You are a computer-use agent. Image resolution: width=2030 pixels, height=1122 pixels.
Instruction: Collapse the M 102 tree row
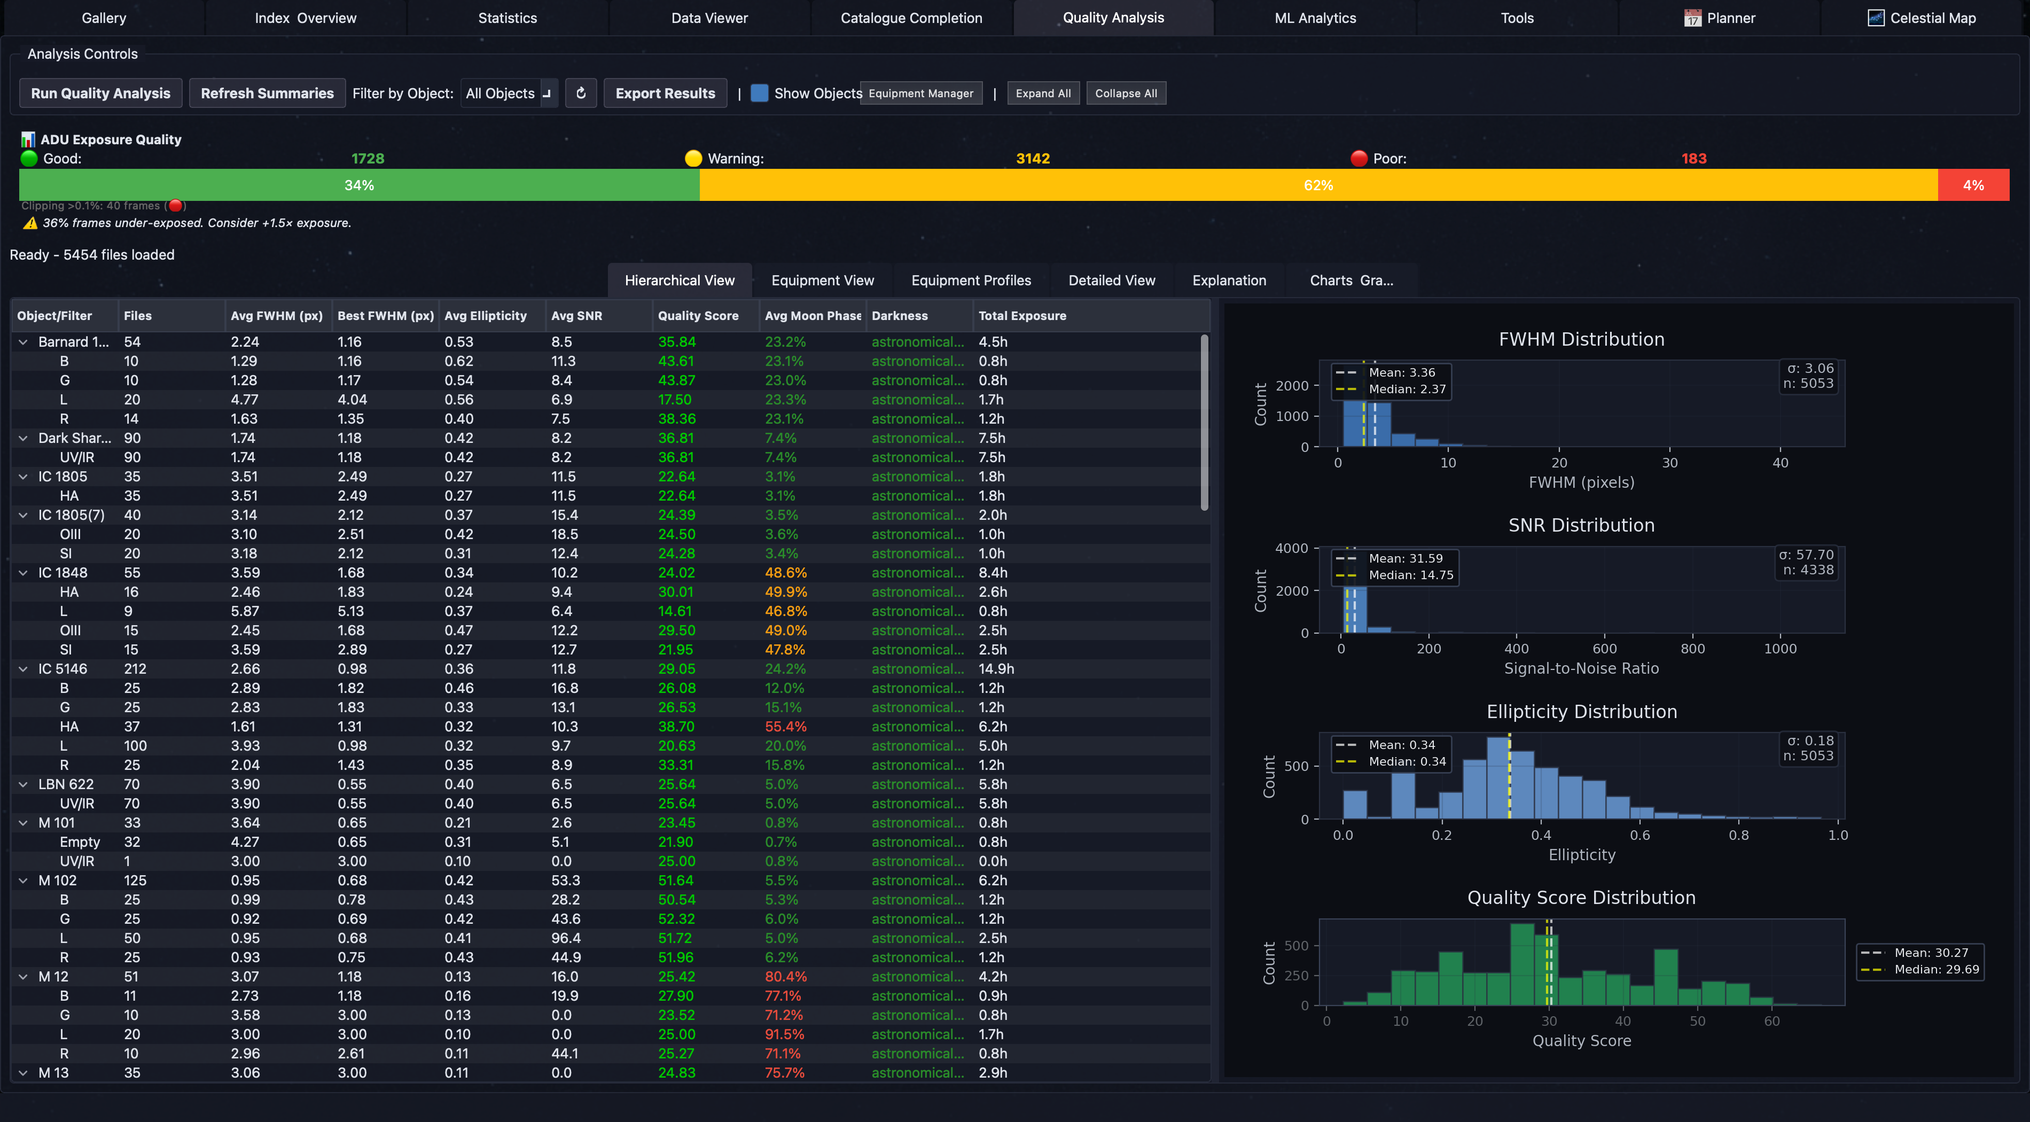click(23, 880)
